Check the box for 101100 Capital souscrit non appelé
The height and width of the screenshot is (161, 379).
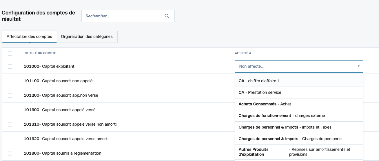point(10,81)
